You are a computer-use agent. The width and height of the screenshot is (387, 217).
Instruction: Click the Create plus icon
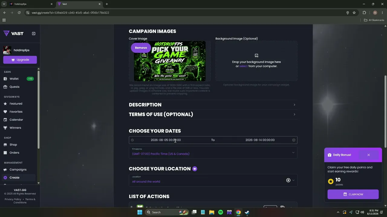pyautogui.click(x=5, y=178)
